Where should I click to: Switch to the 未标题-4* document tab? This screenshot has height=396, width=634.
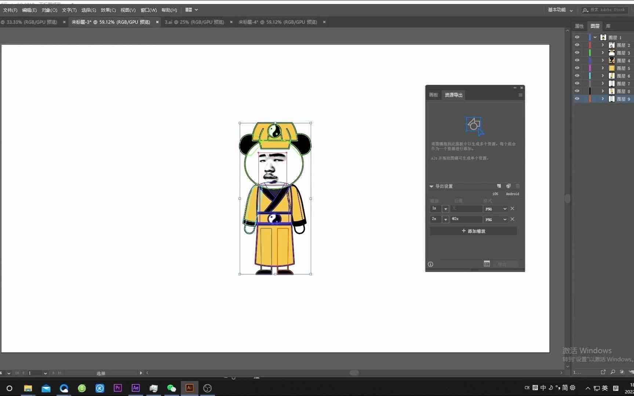[x=278, y=22]
